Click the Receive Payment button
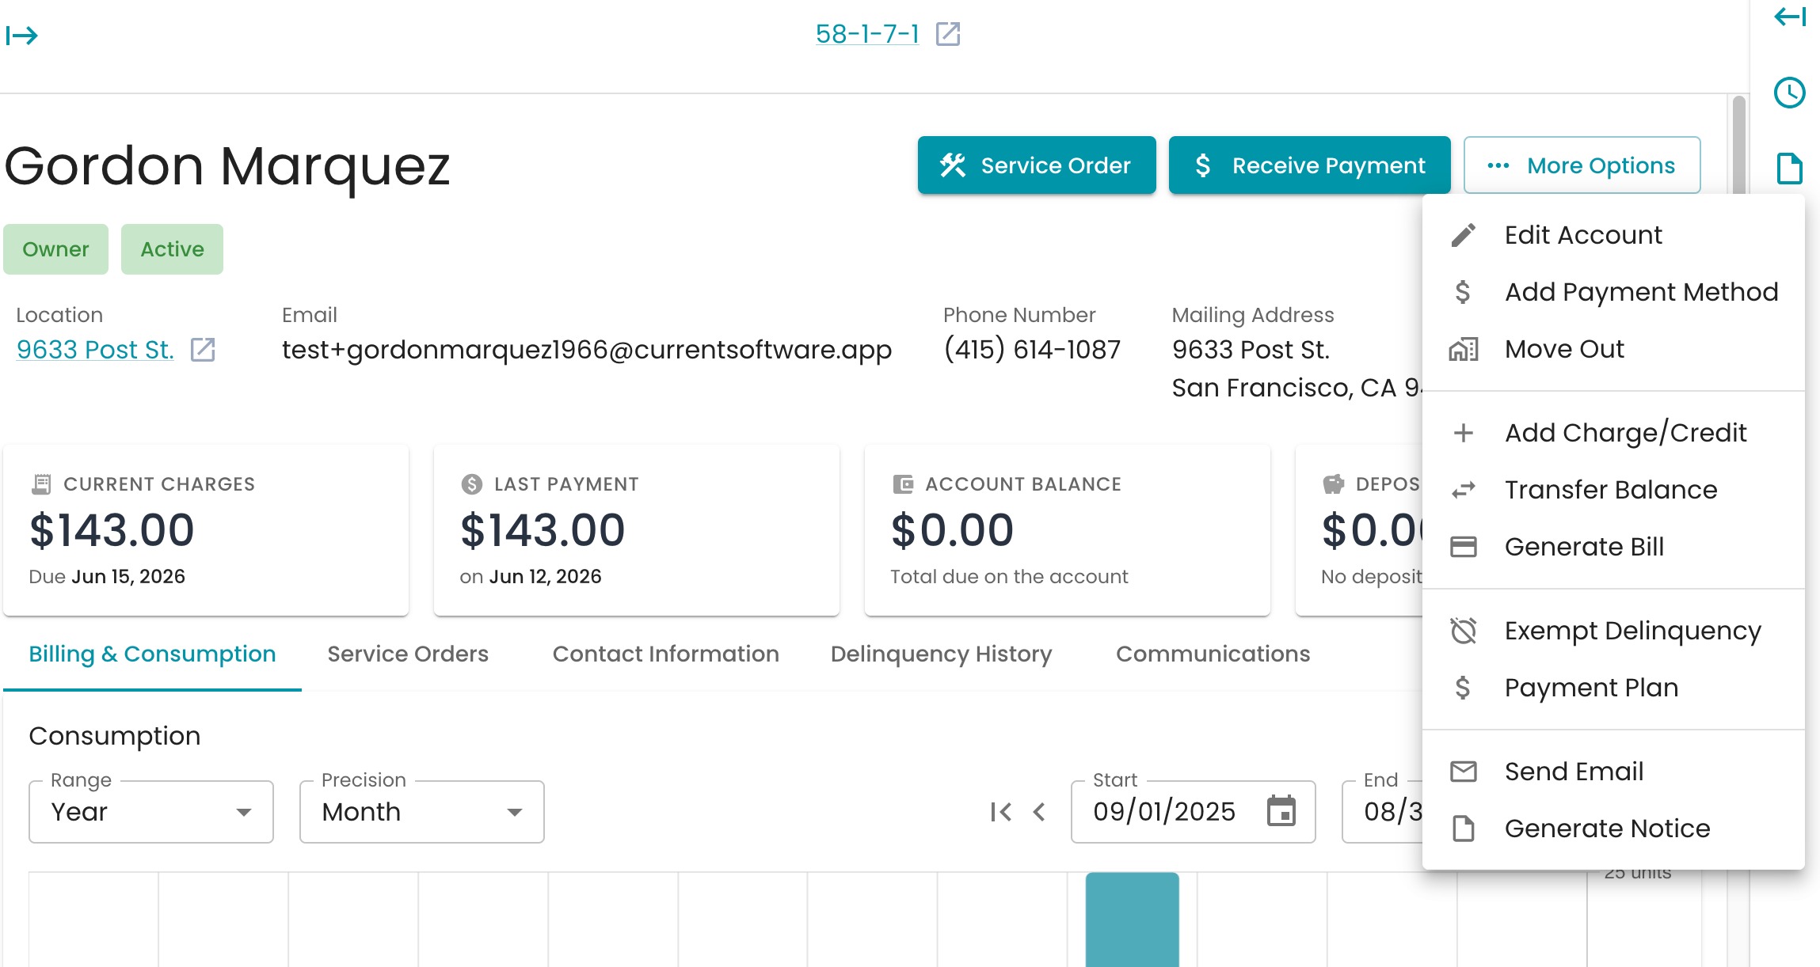The width and height of the screenshot is (1820, 967). coord(1309,165)
